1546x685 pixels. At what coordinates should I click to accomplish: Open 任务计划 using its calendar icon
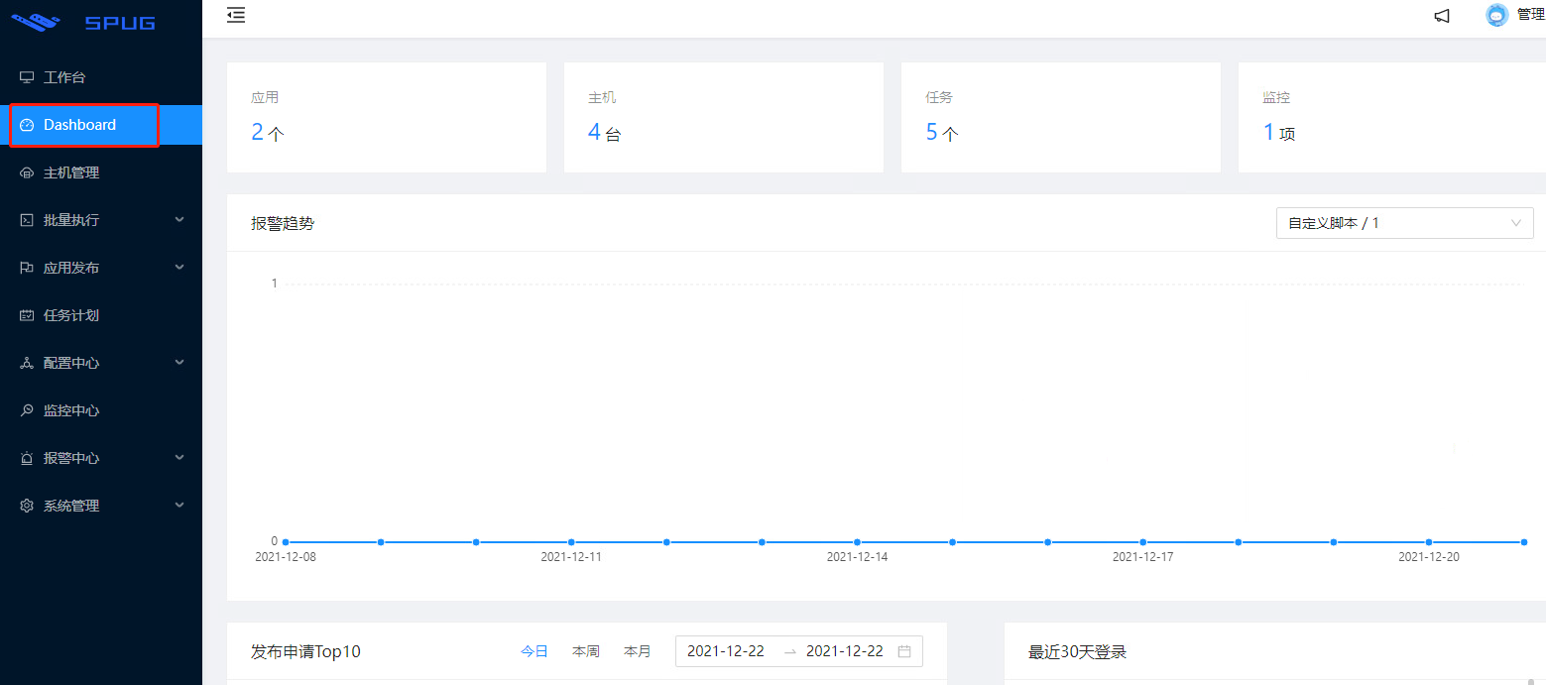pos(26,314)
